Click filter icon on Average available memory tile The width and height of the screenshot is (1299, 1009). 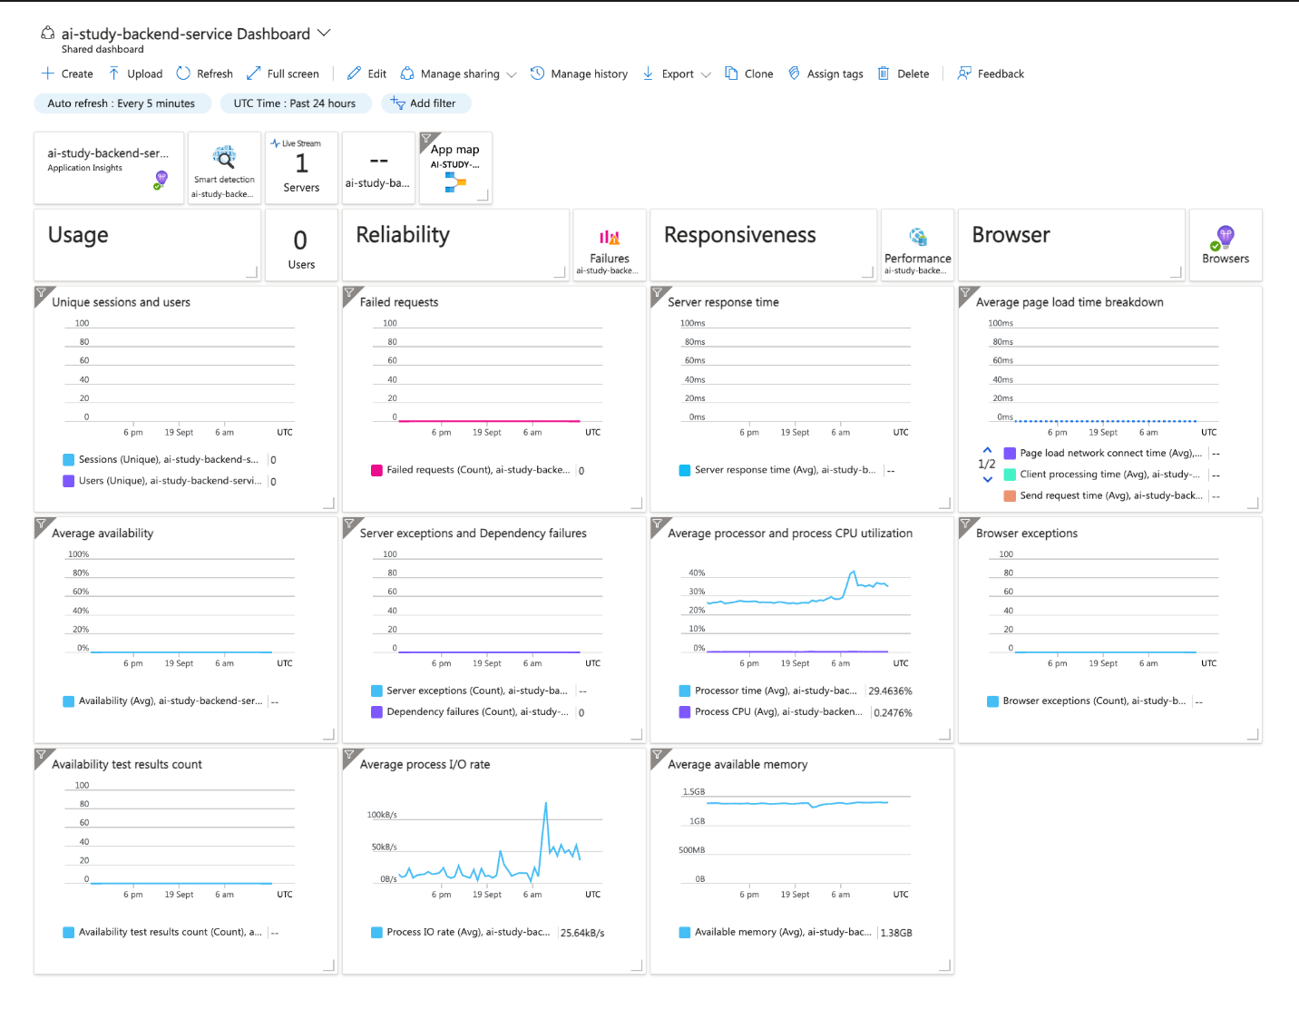tap(658, 755)
